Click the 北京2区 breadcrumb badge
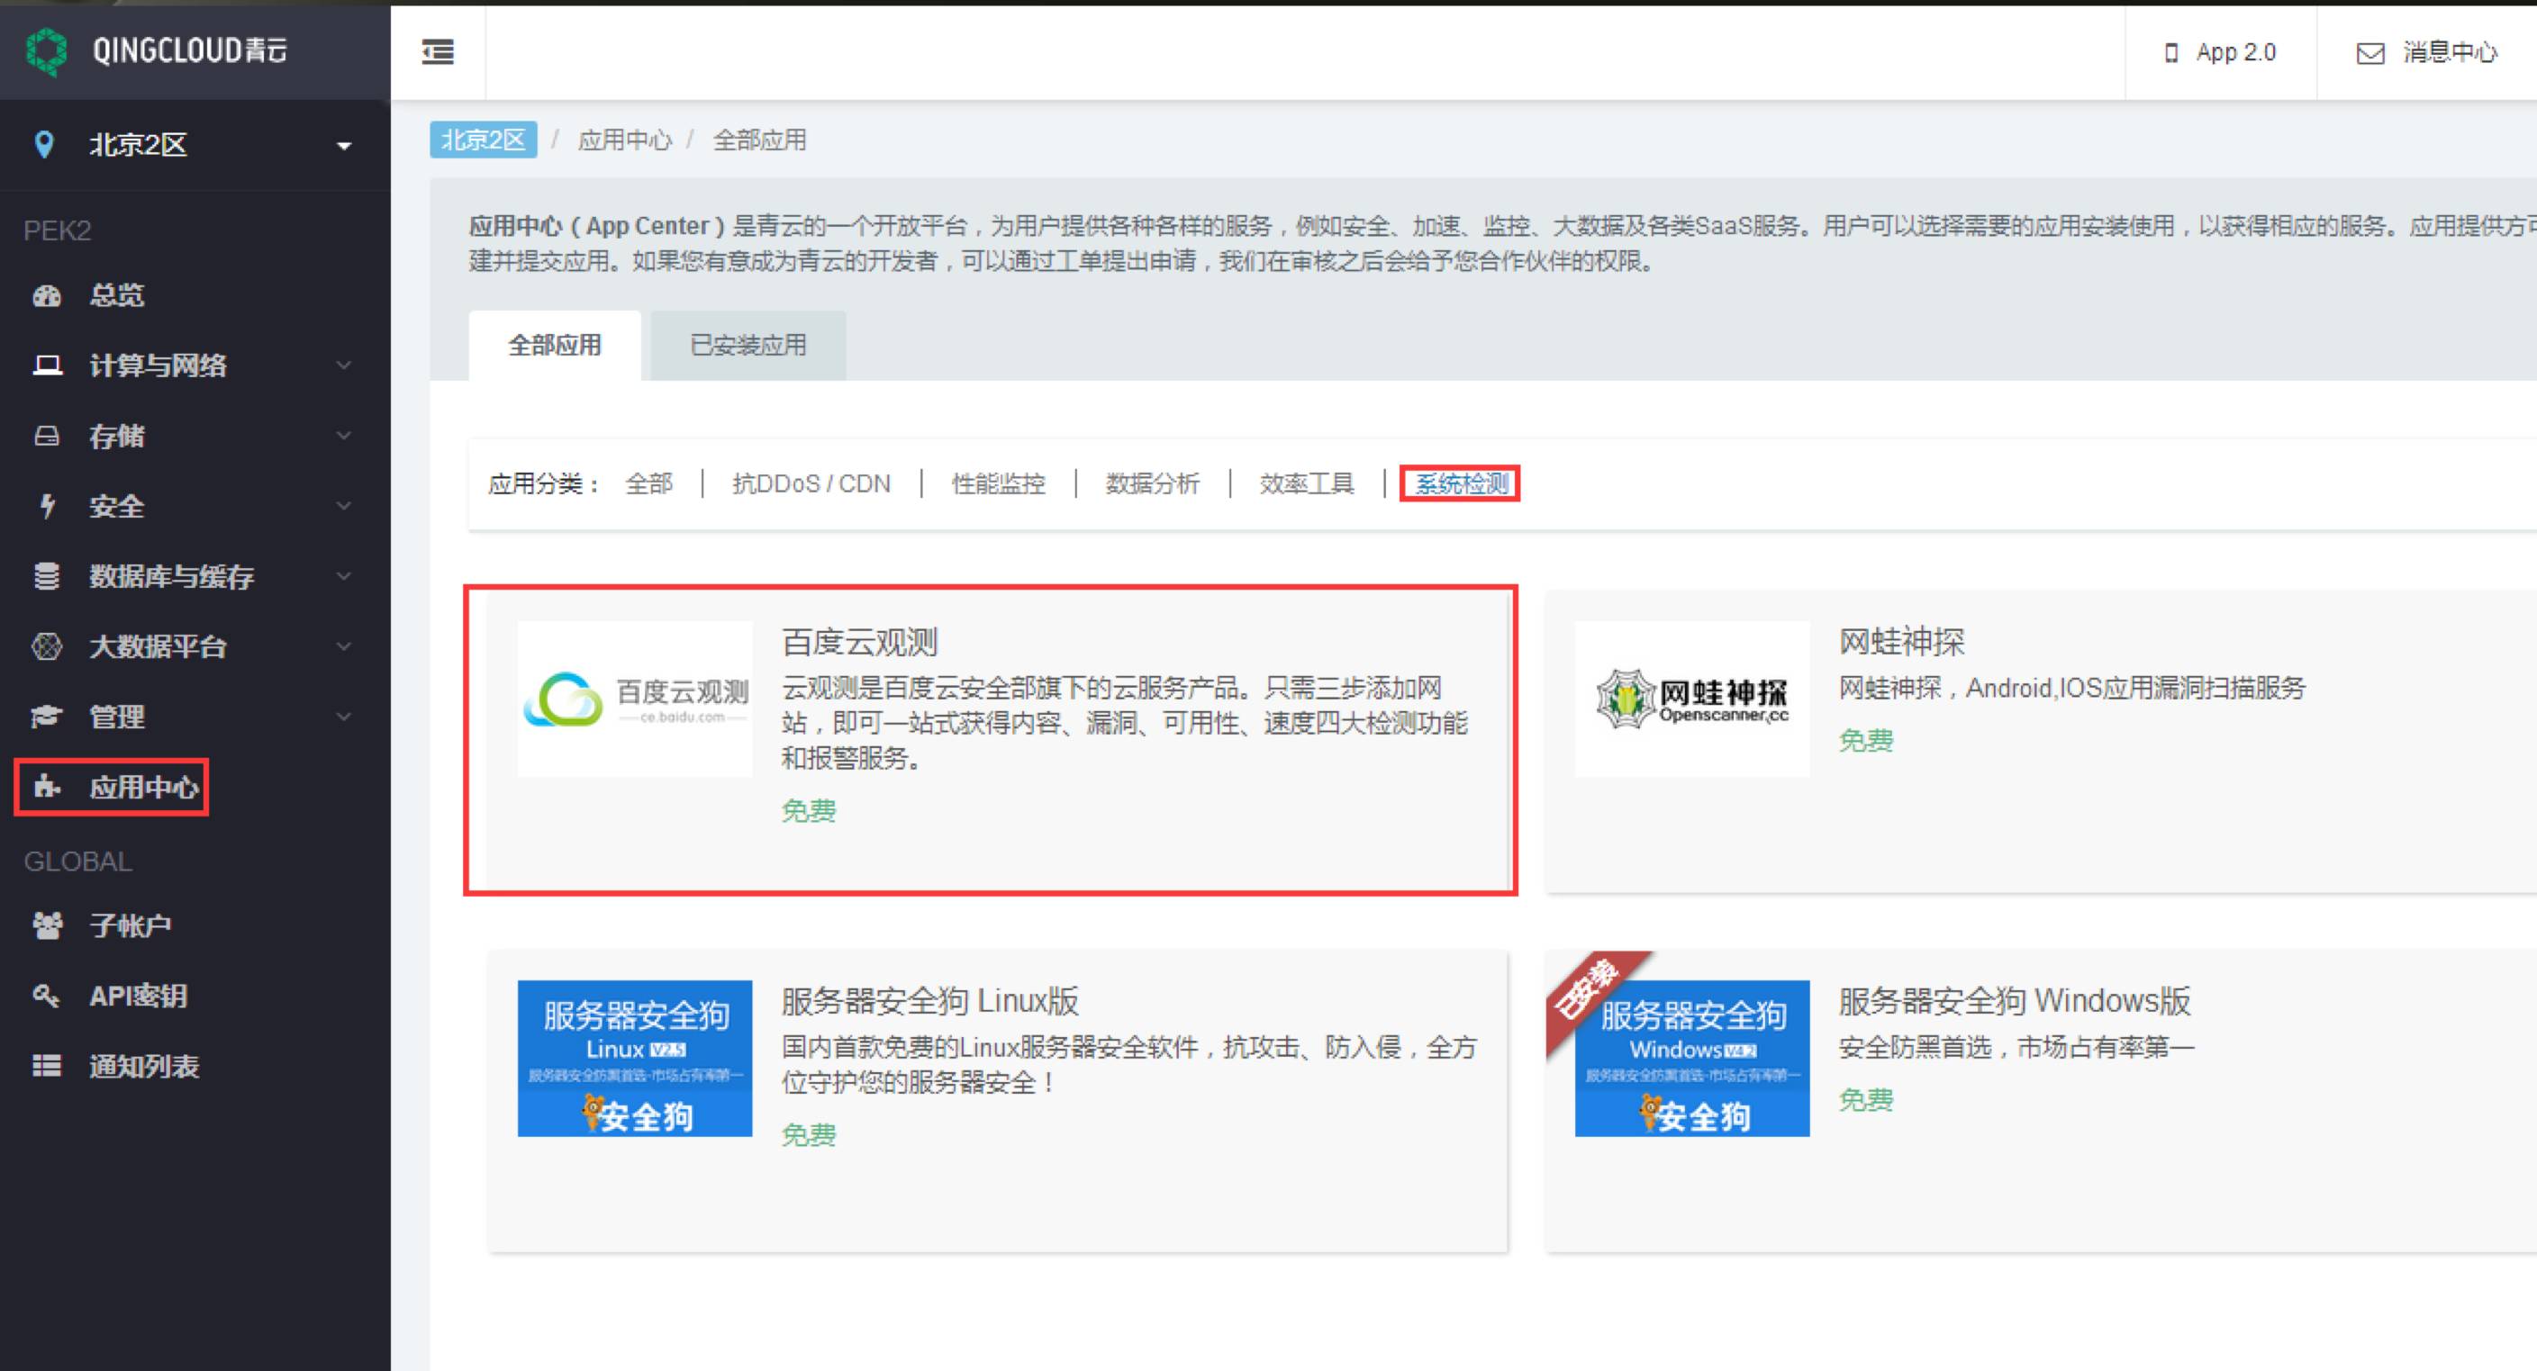This screenshot has height=1371, width=2537. click(x=484, y=140)
